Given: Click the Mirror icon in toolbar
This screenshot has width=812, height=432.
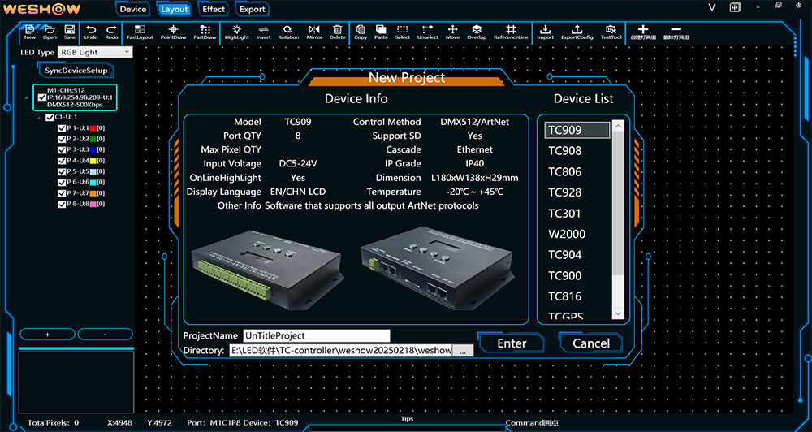Looking at the screenshot, I should [314, 32].
